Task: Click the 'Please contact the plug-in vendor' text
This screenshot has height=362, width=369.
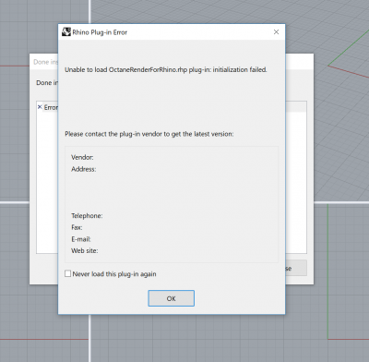Action: [x=149, y=134]
